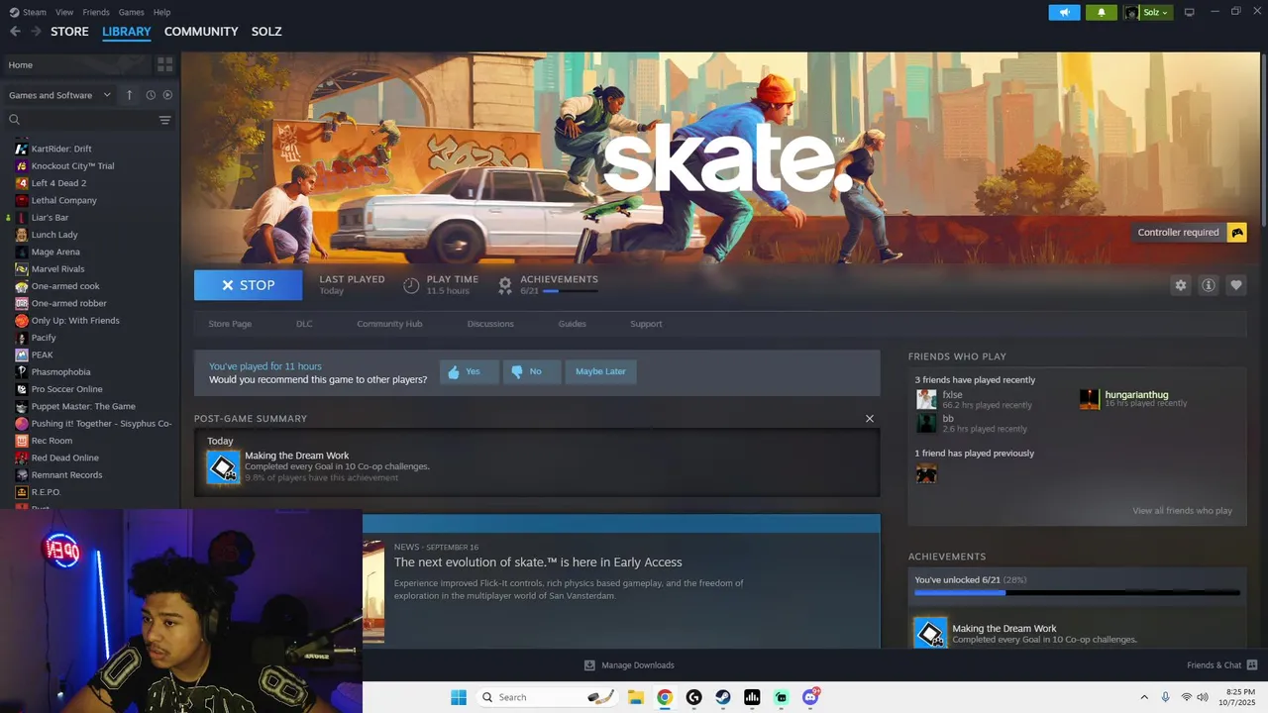Image resolution: width=1268 pixels, height=713 pixels.
Task: Select Marvel Rivals in the library list
Action: tap(57, 268)
